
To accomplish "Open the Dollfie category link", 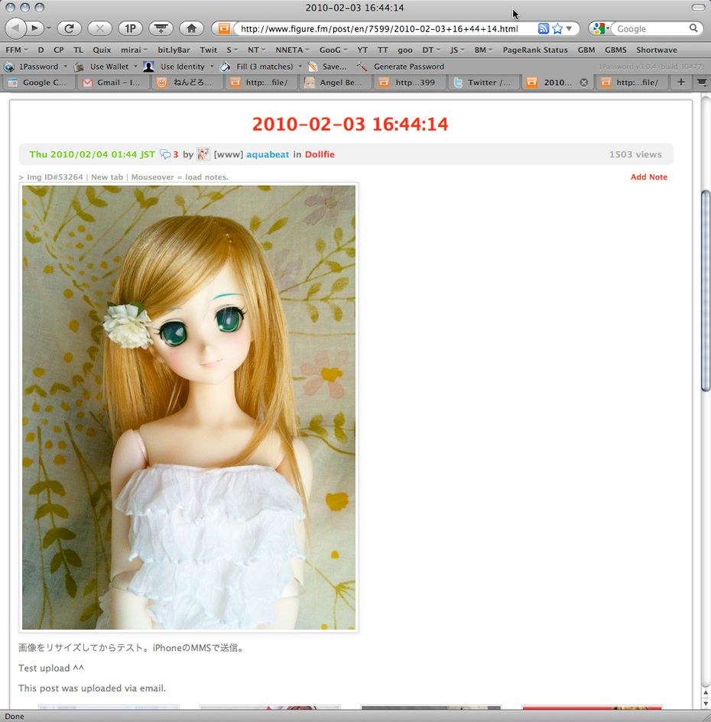I will [x=320, y=154].
